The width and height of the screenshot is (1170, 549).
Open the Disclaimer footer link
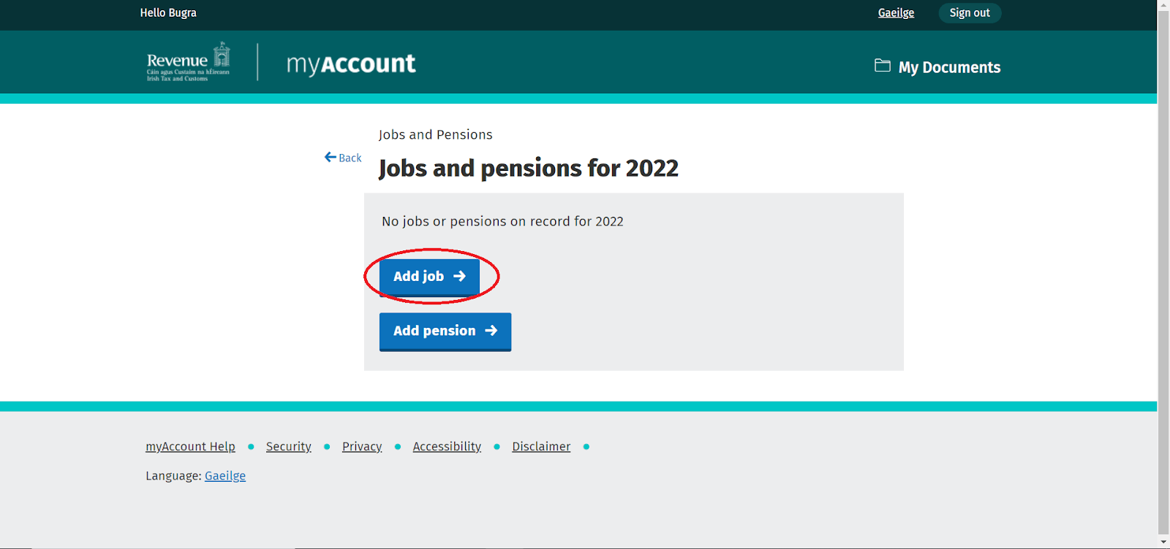pos(541,447)
